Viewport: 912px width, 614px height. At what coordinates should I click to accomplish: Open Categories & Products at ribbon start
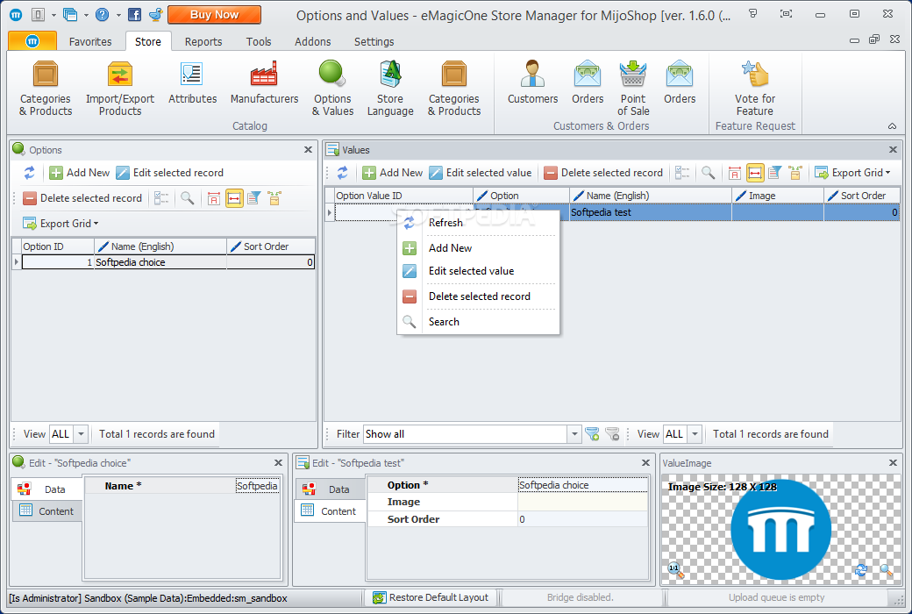click(x=46, y=89)
